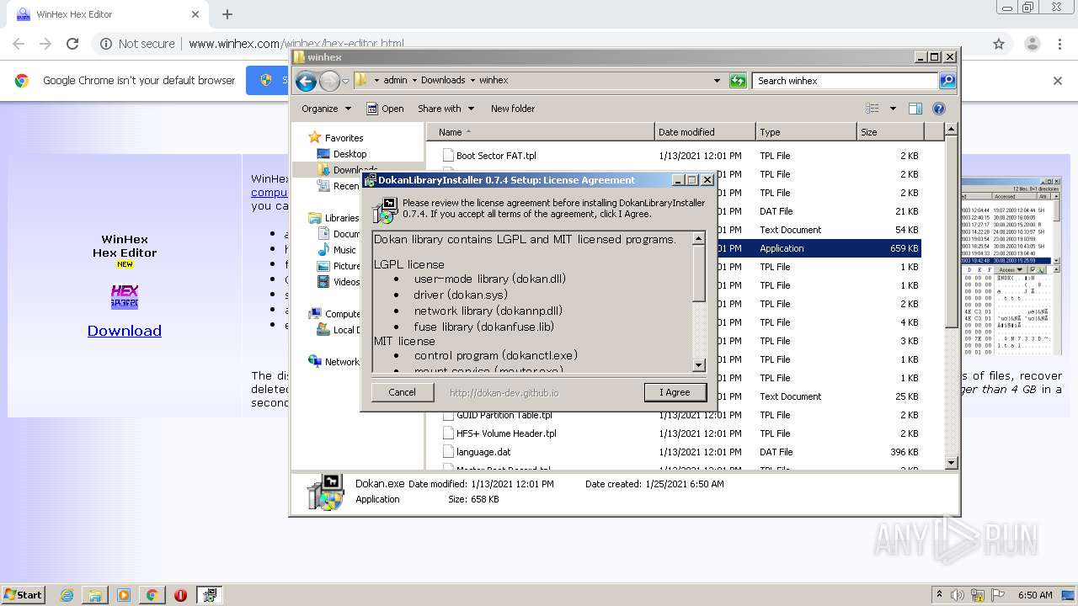Click the Dokan.exe details pane icon
The width and height of the screenshot is (1078, 606).
coord(325,492)
